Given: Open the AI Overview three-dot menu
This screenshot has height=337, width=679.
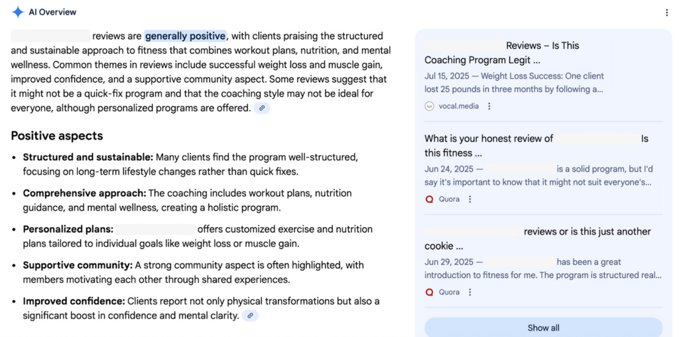Looking at the screenshot, I should tap(666, 13).
